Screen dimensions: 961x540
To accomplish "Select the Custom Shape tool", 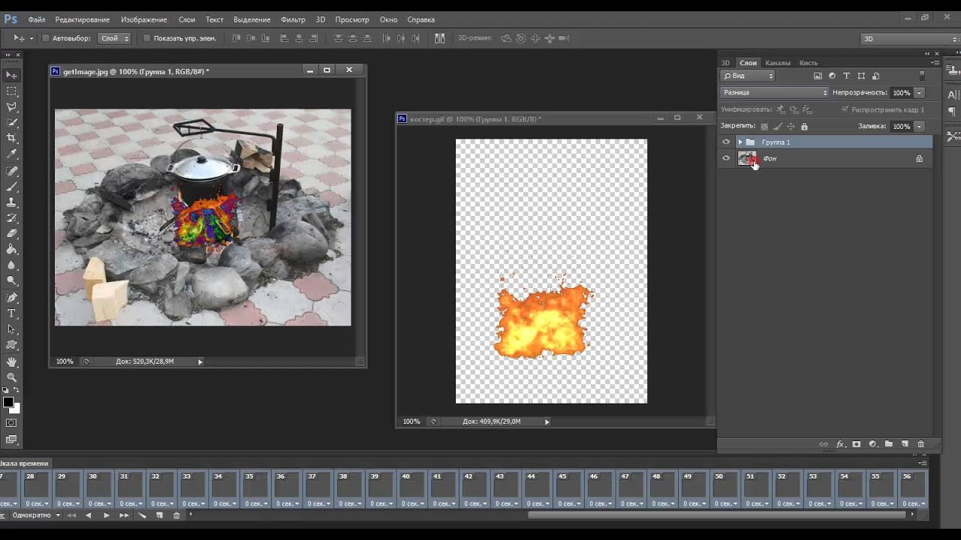I will pos(11,345).
